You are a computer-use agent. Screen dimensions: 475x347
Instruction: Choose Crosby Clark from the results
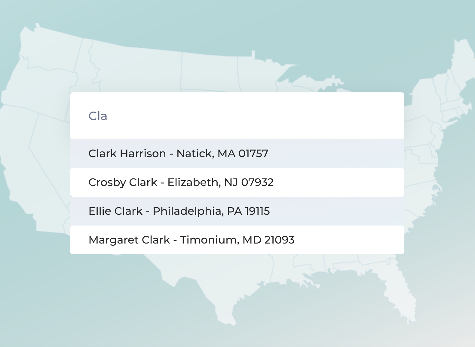(237, 182)
